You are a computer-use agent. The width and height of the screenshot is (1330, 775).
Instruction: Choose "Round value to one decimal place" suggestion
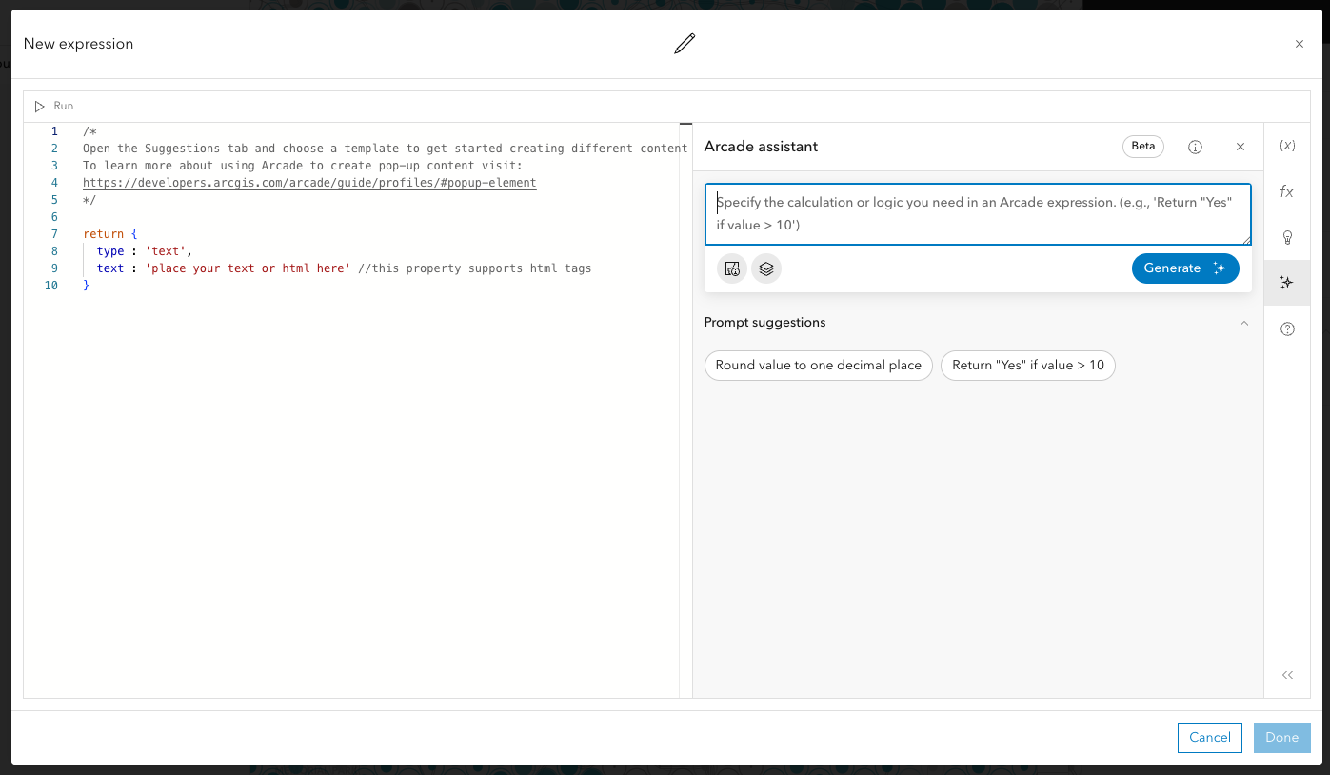818,366
